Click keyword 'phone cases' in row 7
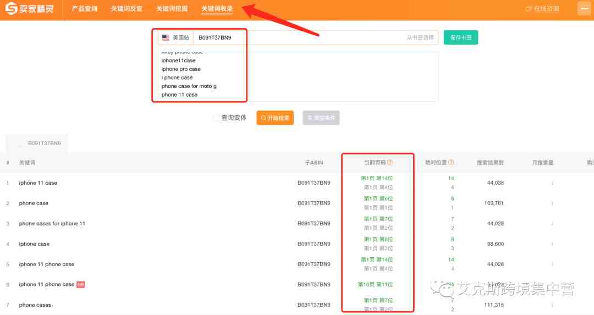Viewport: 594px width, 315px height. (x=35, y=305)
